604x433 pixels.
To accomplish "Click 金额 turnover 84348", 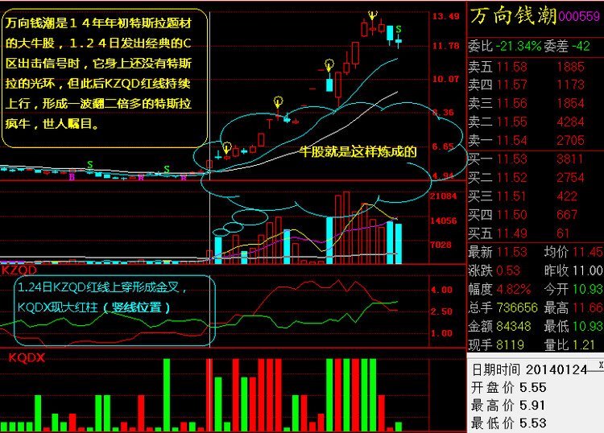I will (514, 327).
